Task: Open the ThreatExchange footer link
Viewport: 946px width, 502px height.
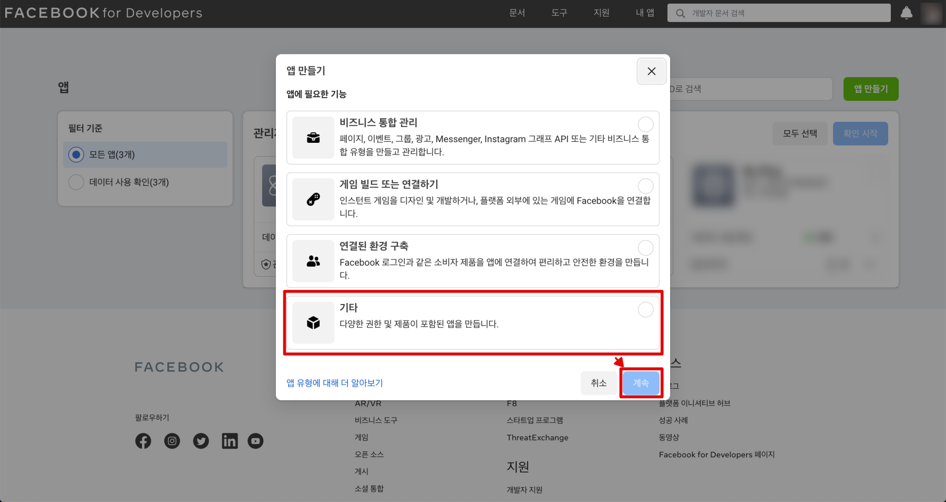Action: (x=537, y=437)
